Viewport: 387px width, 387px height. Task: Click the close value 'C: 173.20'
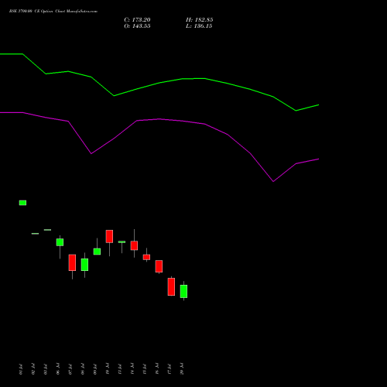[137, 20]
